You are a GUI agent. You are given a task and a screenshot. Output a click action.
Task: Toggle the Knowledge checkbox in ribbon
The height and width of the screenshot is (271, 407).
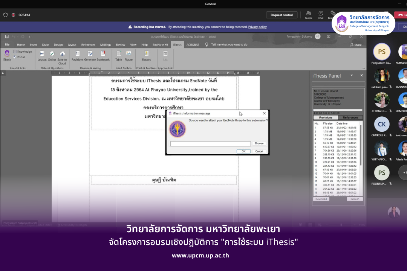pos(15,51)
